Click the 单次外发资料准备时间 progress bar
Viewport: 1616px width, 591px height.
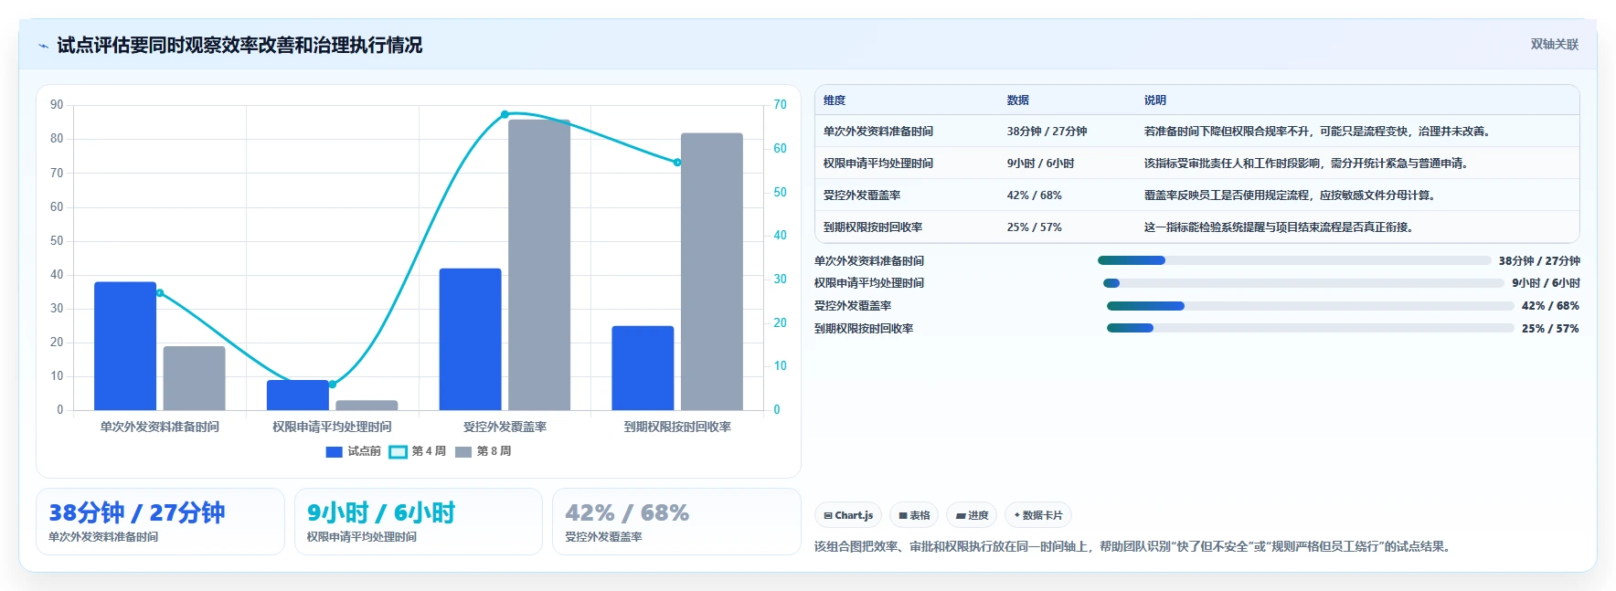[x=1294, y=260]
